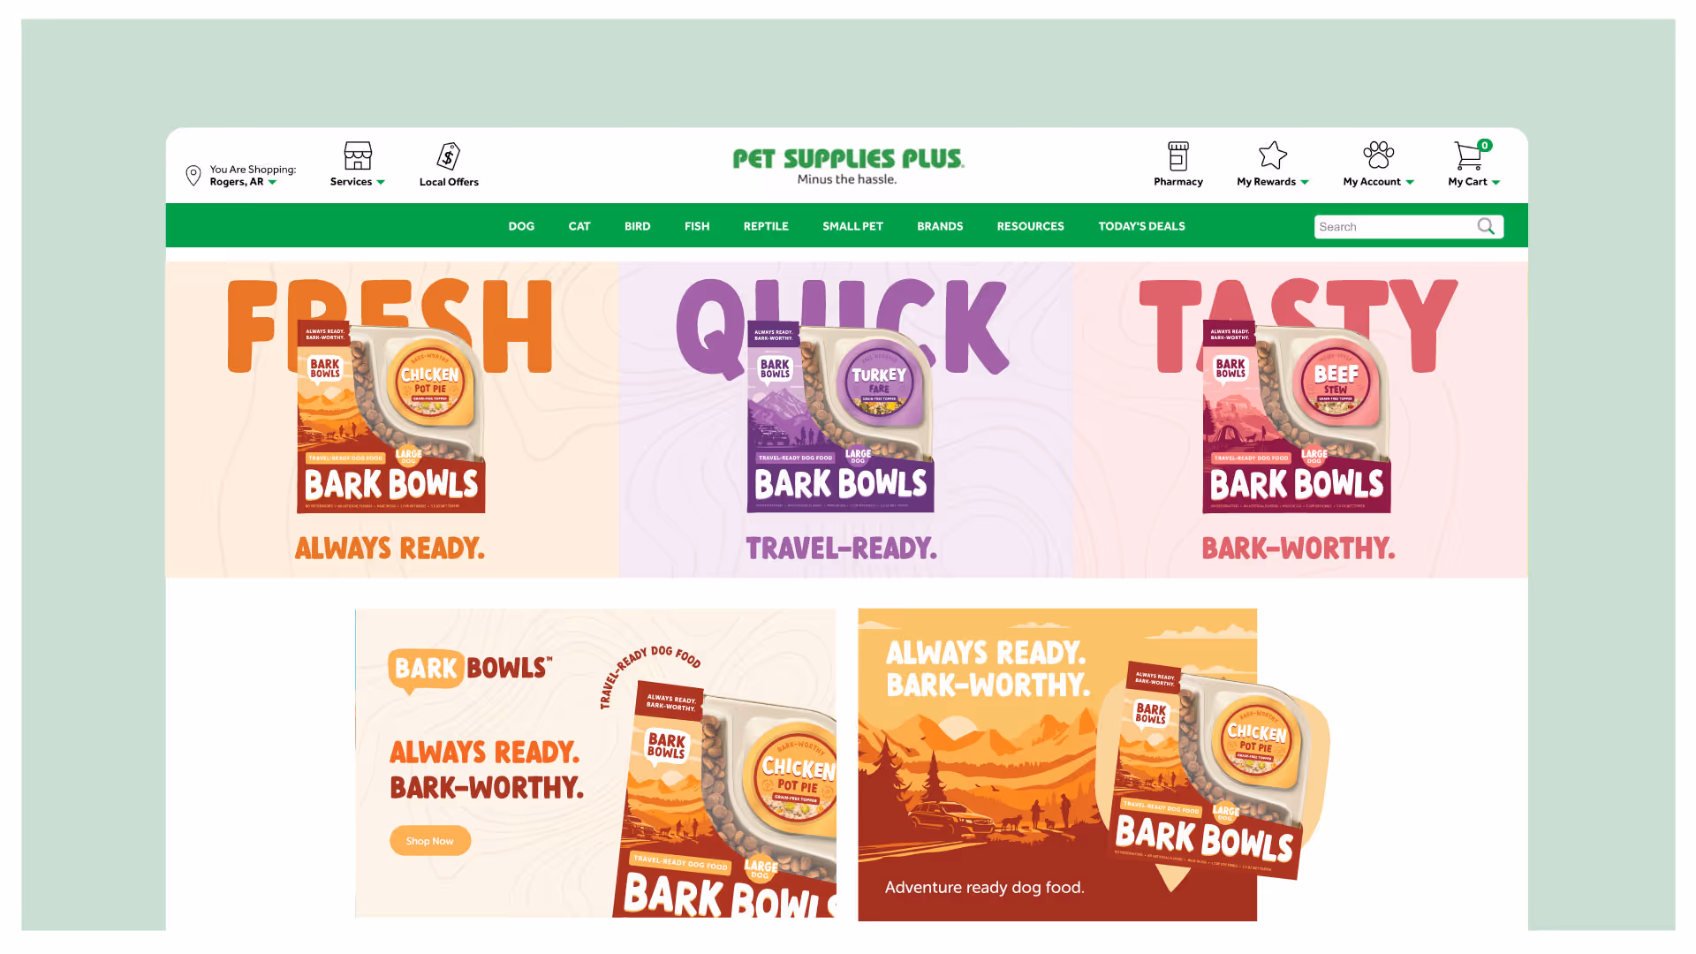This screenshot has height=954, width=1696.
Task: Open the Pharmacy pill bottle icon
Action: [1177, 156]
